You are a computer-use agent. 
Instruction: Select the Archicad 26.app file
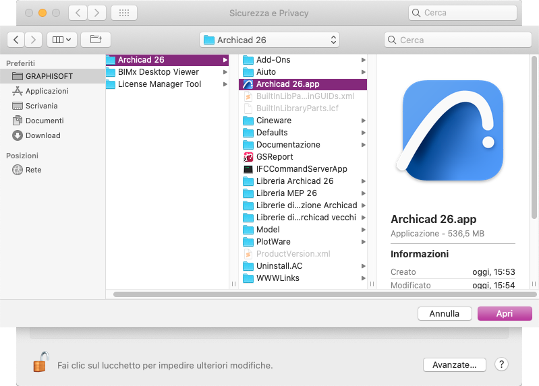pyautogui.click(x=303, y=84)
